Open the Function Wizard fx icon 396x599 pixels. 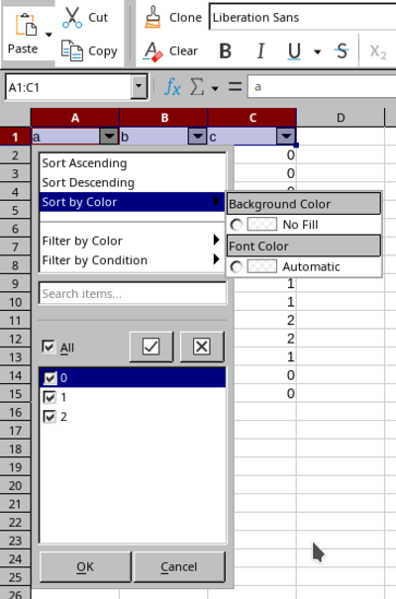click(172, 87)
